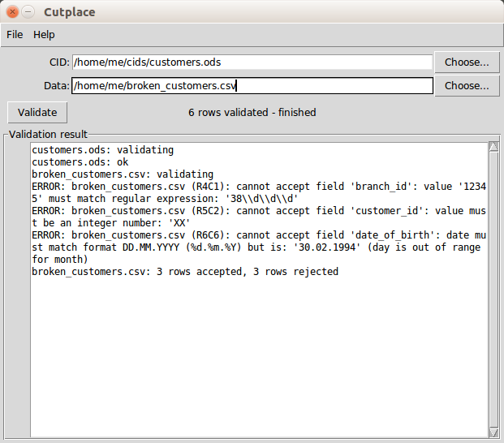Click the scrollbar down arrow
Screen dimensions: 504x443
[x=493, y=432]
